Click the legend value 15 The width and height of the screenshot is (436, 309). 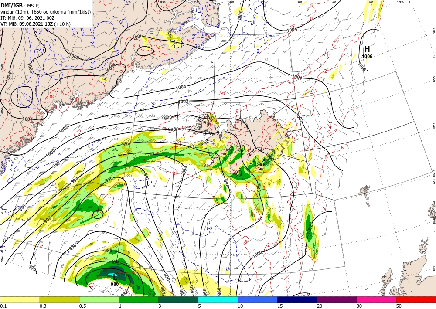(280, 306)
